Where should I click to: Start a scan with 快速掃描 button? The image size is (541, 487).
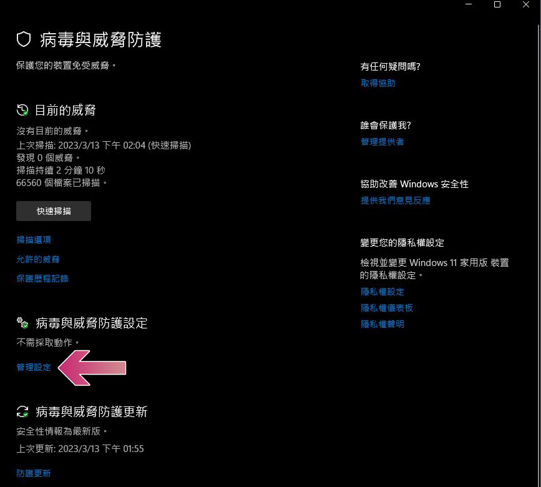pyautogui.click(x=54, y=211)
